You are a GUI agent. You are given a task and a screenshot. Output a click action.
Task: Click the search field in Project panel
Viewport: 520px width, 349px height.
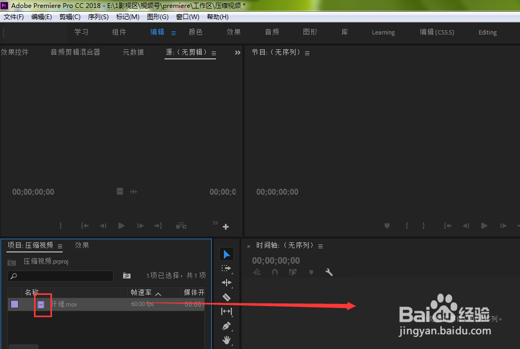pyautogui.click(x=60, y=276)
